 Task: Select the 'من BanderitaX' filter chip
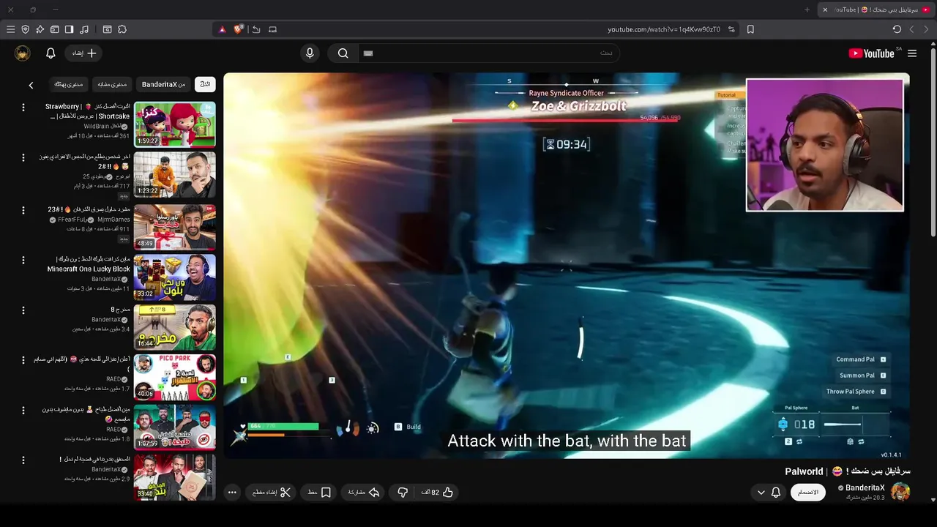164,84
